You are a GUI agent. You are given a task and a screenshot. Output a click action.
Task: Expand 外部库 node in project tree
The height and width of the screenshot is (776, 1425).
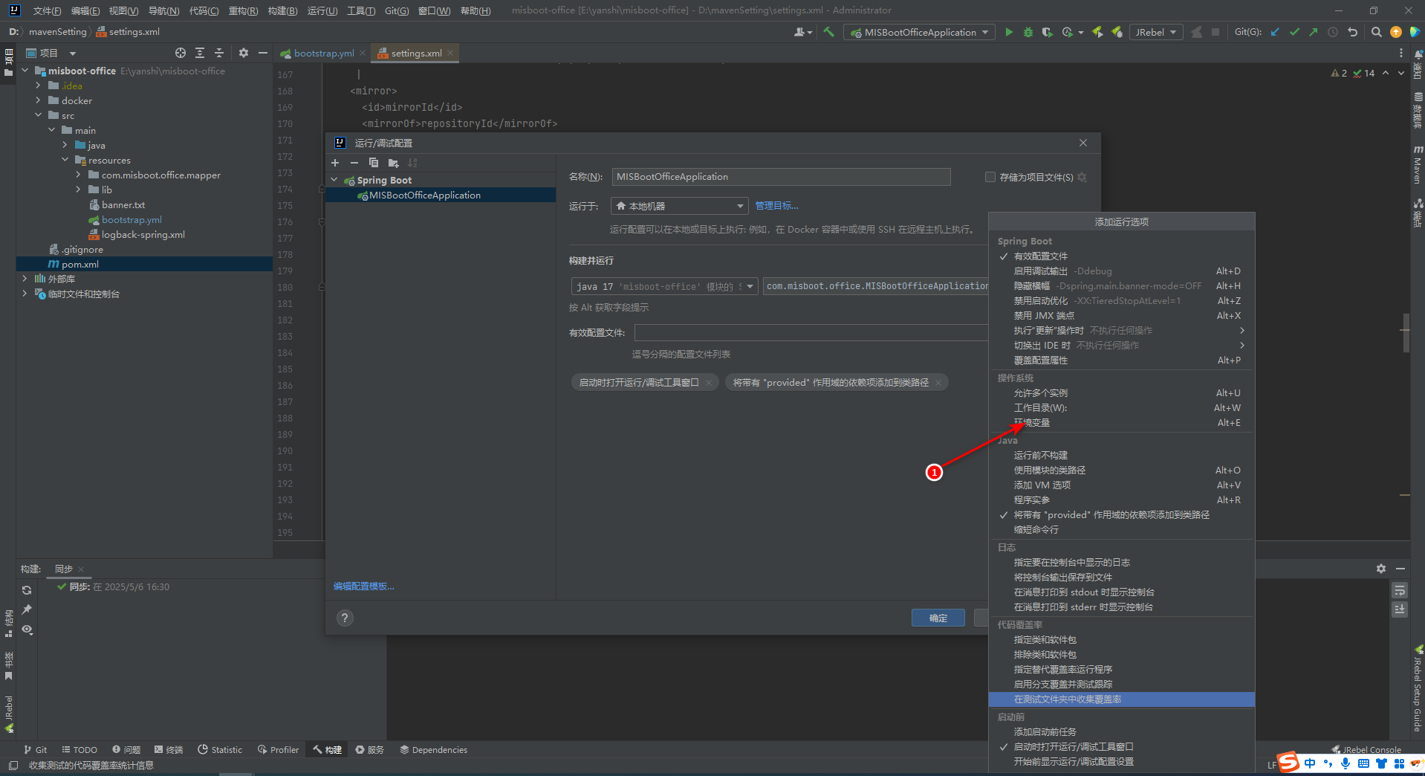(25, 279)
